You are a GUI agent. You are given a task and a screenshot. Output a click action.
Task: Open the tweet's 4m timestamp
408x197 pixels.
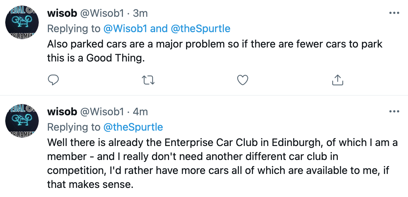point(140,112)
